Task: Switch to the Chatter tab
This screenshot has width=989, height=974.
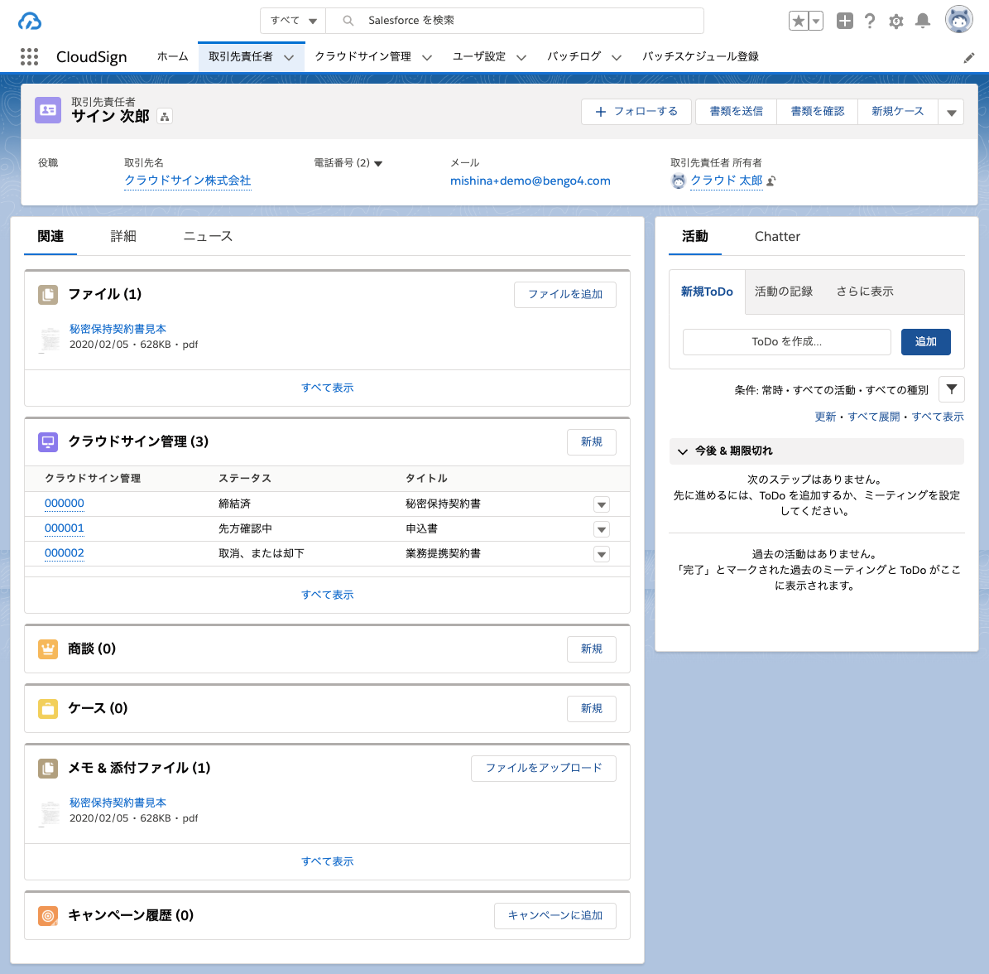Action: 777,236
